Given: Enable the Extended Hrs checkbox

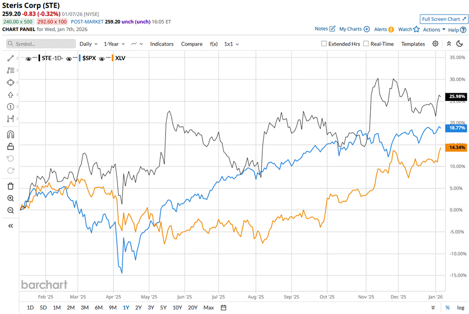Looking at the screenshot, I should pos(324,44).
